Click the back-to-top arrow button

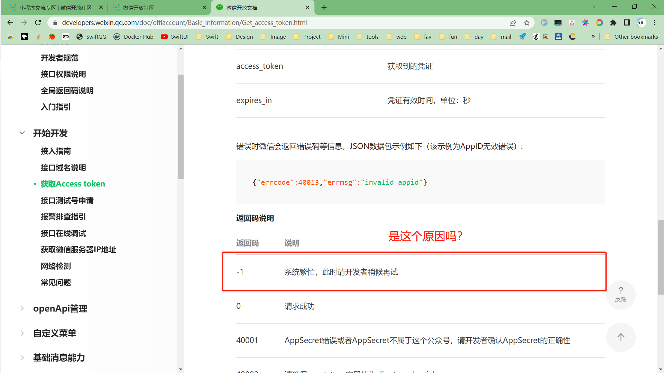pos(621,337)
